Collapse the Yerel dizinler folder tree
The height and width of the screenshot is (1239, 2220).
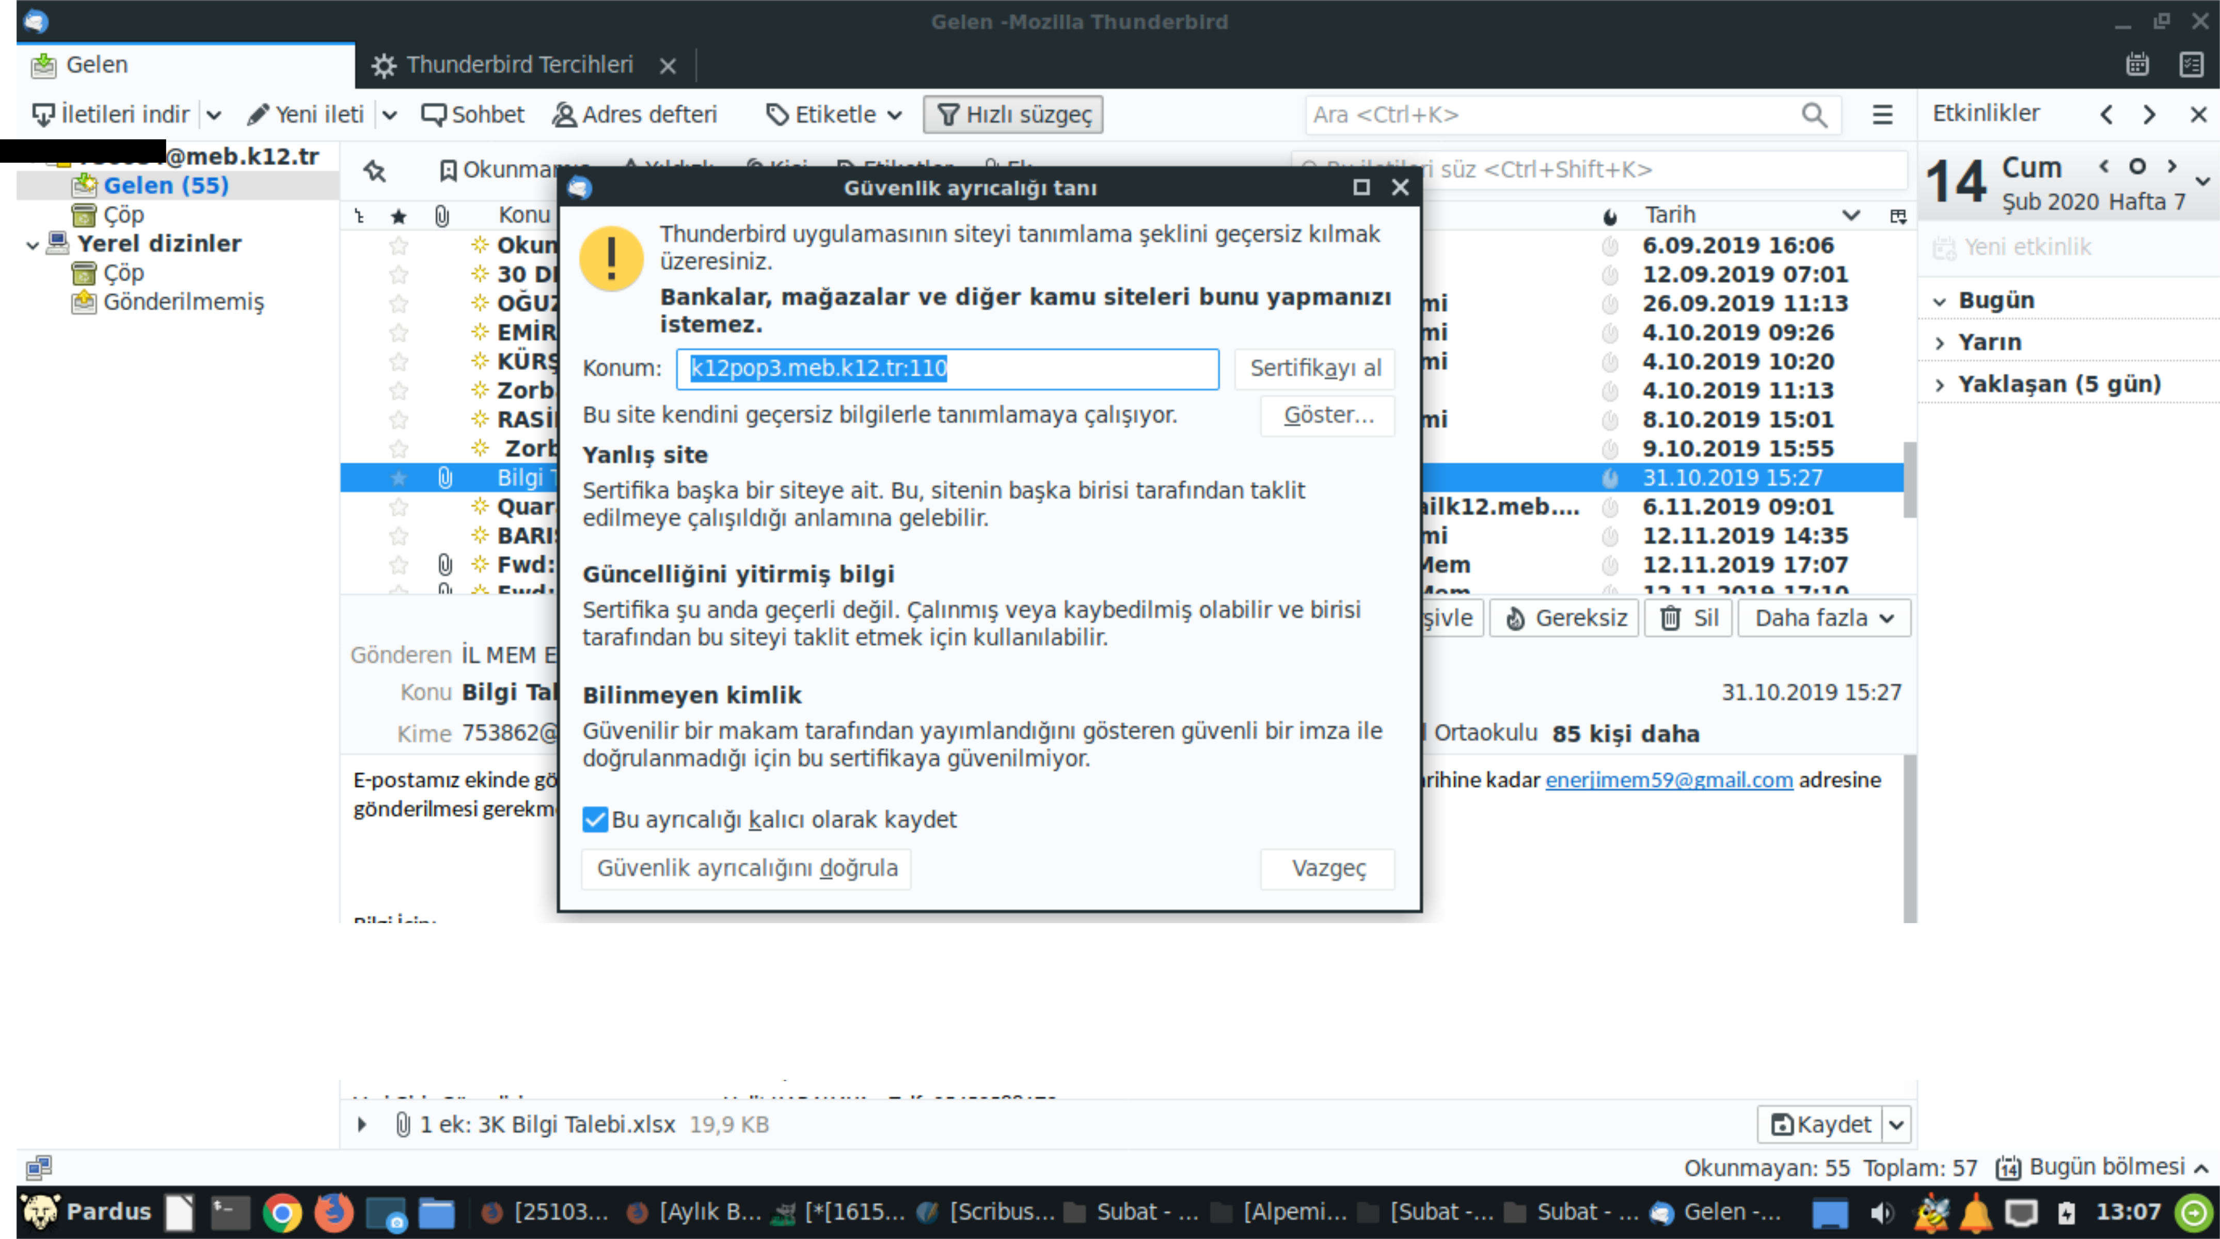pos(33,245)
